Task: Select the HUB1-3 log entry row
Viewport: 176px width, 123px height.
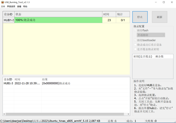Action: [66, 83]
